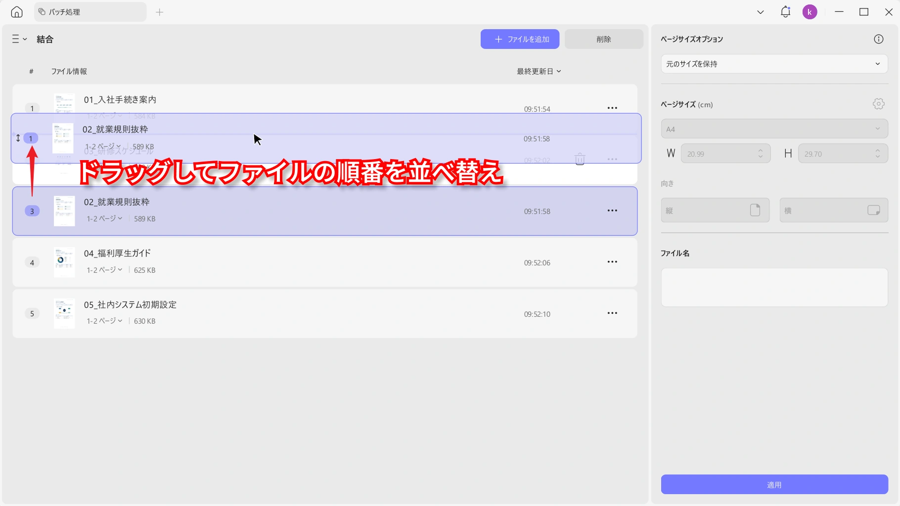Open the title bar dropdown chevron

pos(761,12)
